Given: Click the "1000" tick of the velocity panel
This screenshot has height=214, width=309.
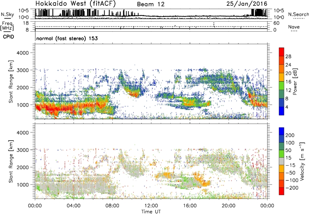Looking at the screenshot, I should (23, 185).
